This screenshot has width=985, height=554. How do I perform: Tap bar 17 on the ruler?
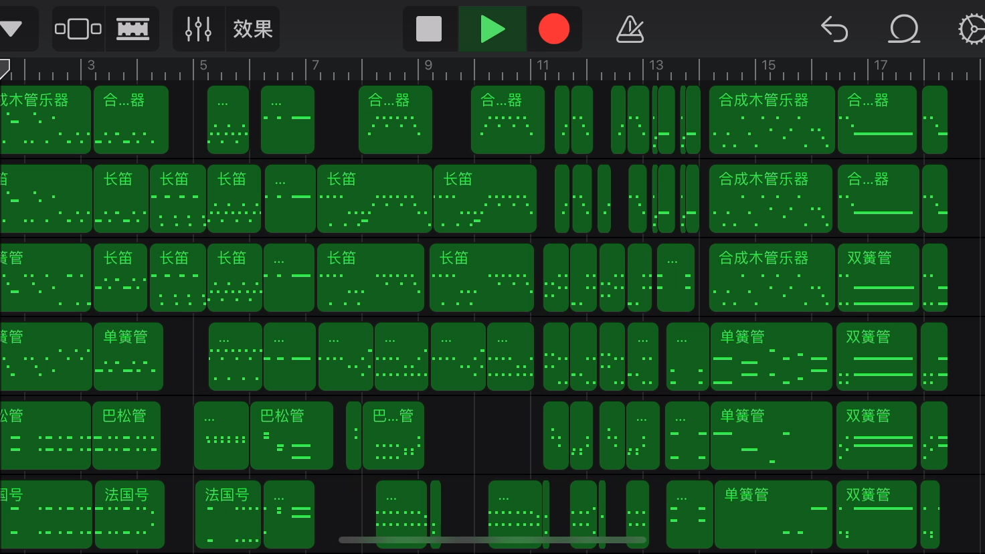881,66
